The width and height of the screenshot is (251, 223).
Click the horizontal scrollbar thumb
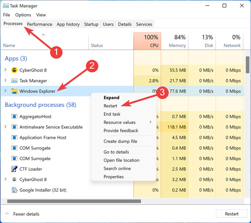click(x=74, y=201)
